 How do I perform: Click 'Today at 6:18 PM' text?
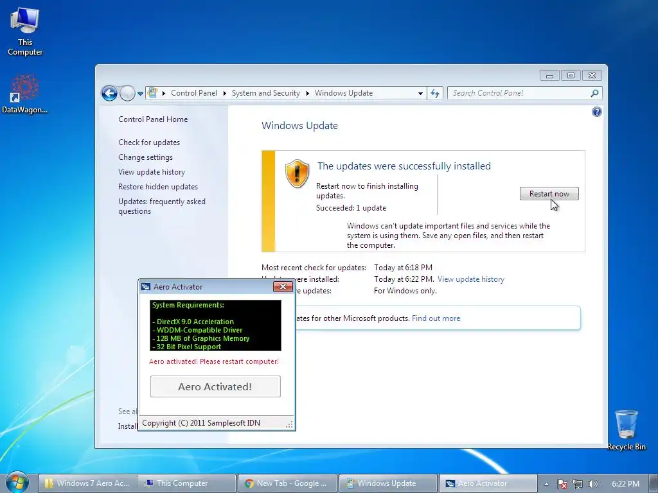[403, 268]
